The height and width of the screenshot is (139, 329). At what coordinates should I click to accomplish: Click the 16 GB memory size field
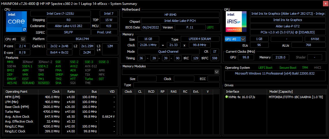(148, 39)
